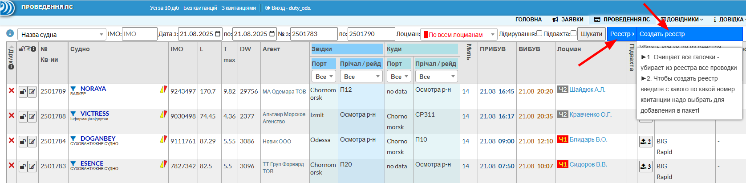Expand the ДОВІДНИКИ menu

click(x=682, y=20)
